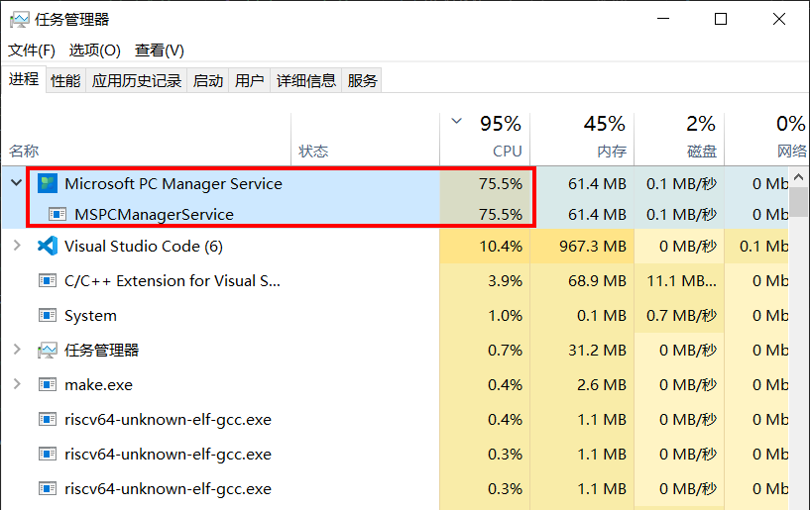Click the 0.7 MB/秒 disk value

tap(682, 315)
